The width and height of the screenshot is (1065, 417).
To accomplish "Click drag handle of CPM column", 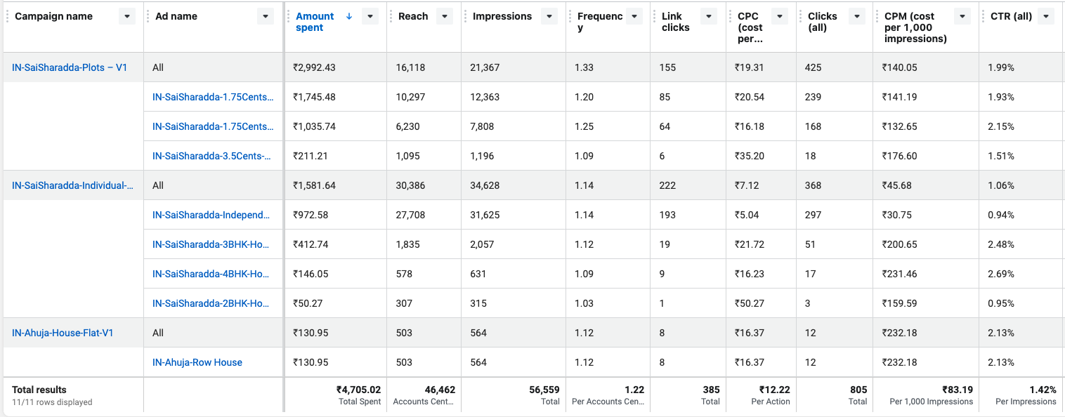I will point(877,16).
